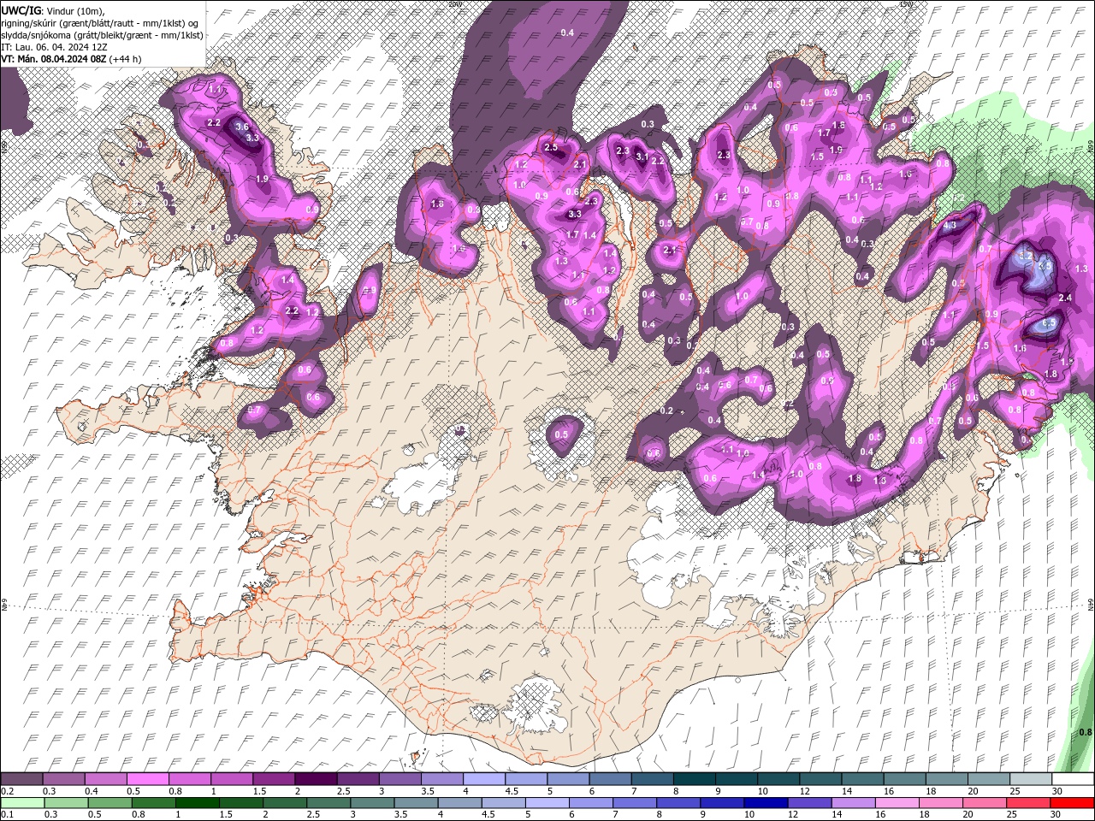The width and height of the screenshot is (1095, 821).
Task: Click the VT: Mán. 08.04.2024 08Z line
Action: coord(71,59)
